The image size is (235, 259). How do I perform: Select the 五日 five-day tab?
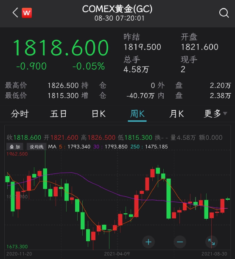tap(58, 114)
